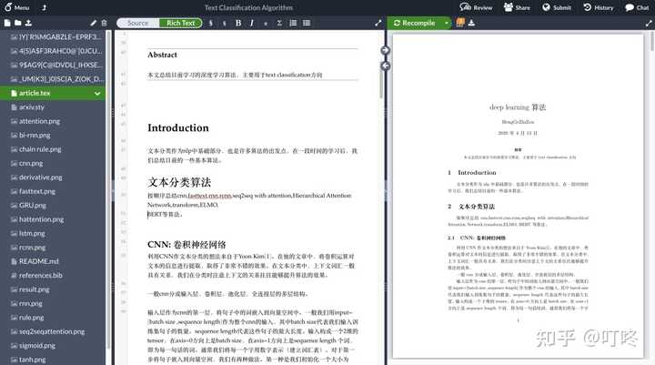Select article.tex in file tree
655x365 pixels.
click(x=53, y=93)
